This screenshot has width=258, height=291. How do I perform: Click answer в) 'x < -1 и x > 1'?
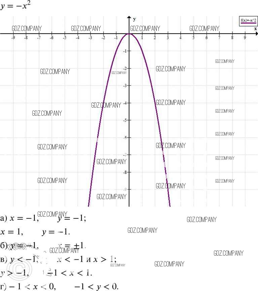pos(87,259)
